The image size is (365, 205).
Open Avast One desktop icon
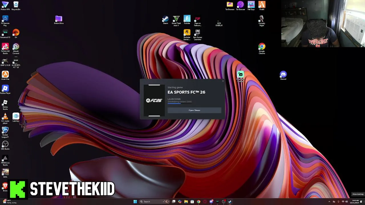(x=5, y=75)
